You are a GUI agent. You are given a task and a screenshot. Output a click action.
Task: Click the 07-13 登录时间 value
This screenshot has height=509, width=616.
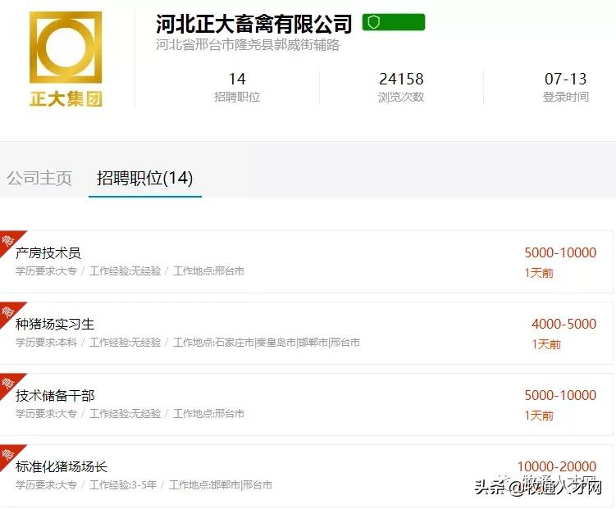click(566, 87)
